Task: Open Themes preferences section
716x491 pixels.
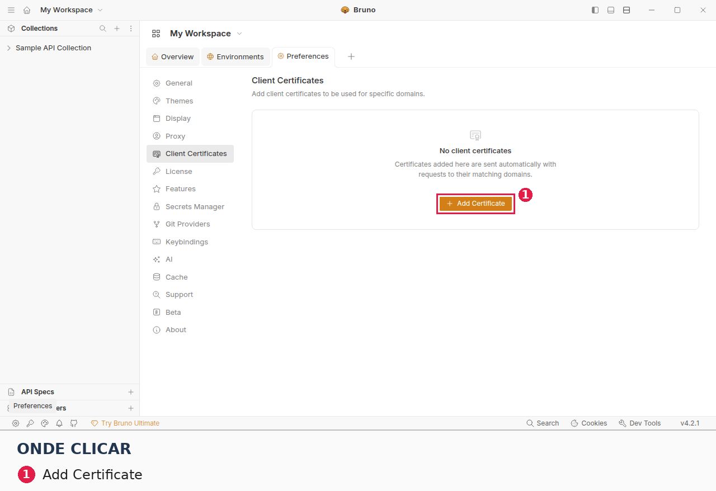Action: [x=190, y=101]
